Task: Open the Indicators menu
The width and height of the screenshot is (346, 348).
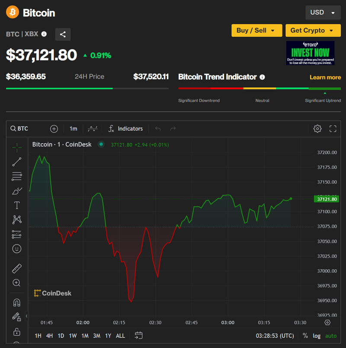Action: 125,129
